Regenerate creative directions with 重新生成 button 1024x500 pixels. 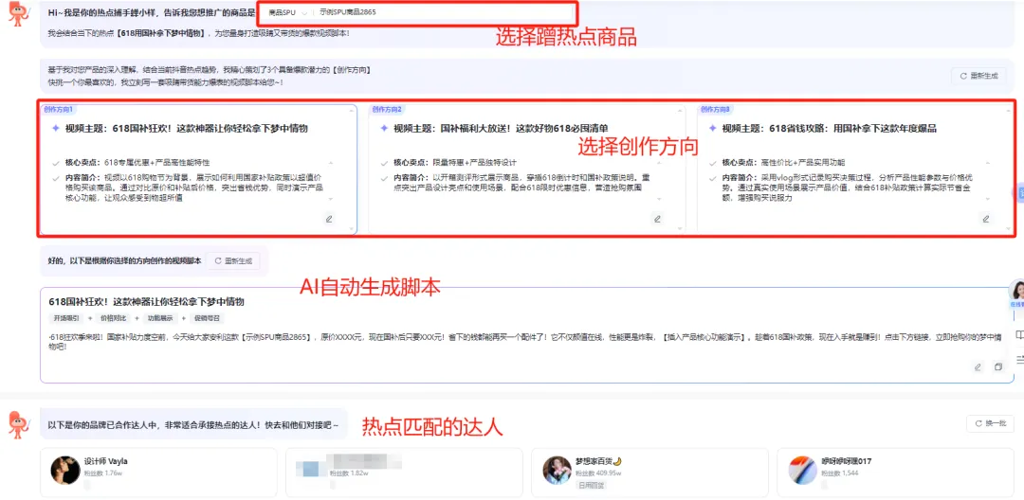[978, 75]
